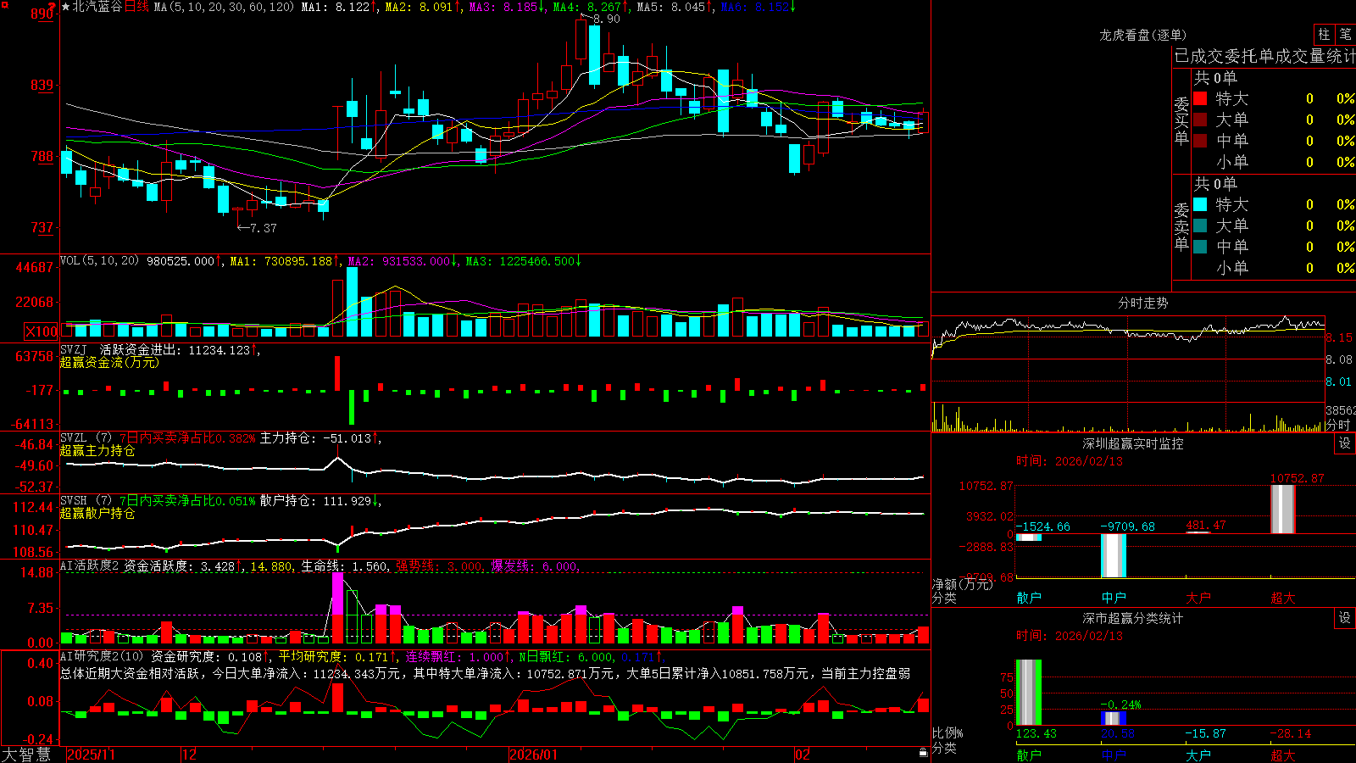The width and height of the screenshot is (1356, 763).
Task: Click the dark red 中单 swatch under 委买单
Action: [1200, 141]
